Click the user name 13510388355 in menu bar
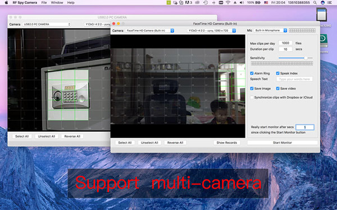Viewport: 337px width, 210px height. [x=299, y=3]
